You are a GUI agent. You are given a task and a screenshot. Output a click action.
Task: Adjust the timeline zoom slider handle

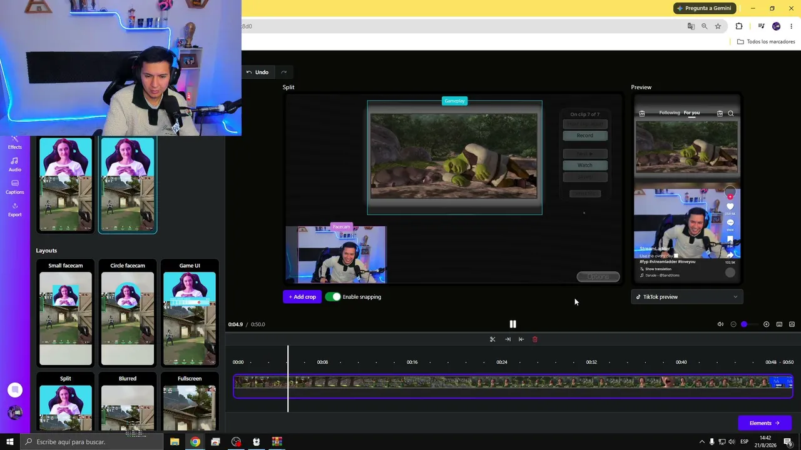click(x=744, y=324)
